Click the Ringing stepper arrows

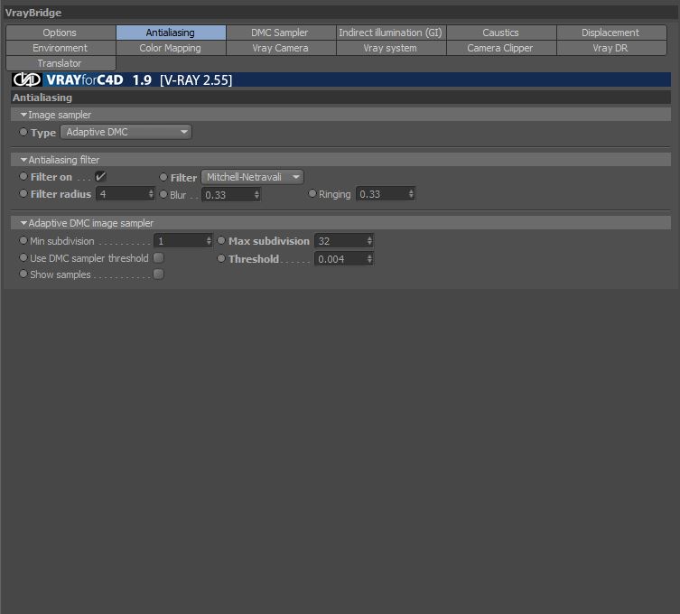tap(411, 194)
